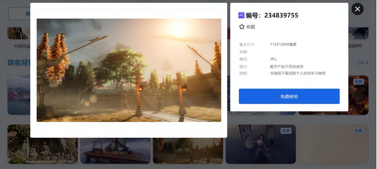Click the 免费 badge on the dancing woman thumbnail
Screen dimensions: 377x169
(286, 131)
